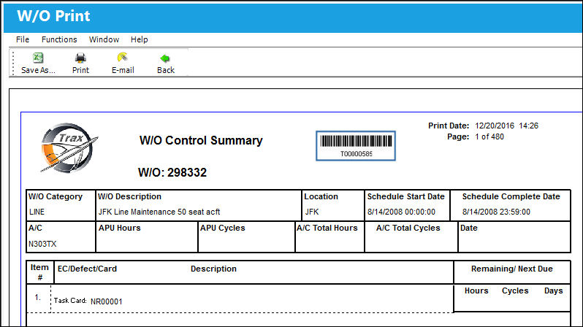Click JFK Line Maintenance 50 seat acft
583x327 pixels.
(x=159, y=212)
